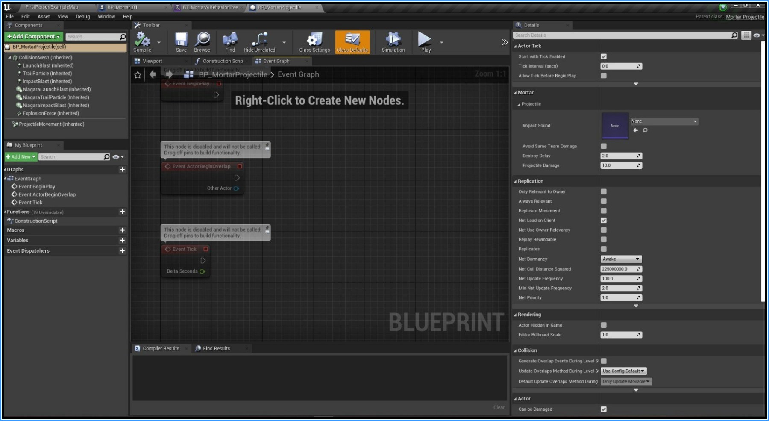The image size is (769, 421).
Task: Collapse the Replication section
Action: 515,181
